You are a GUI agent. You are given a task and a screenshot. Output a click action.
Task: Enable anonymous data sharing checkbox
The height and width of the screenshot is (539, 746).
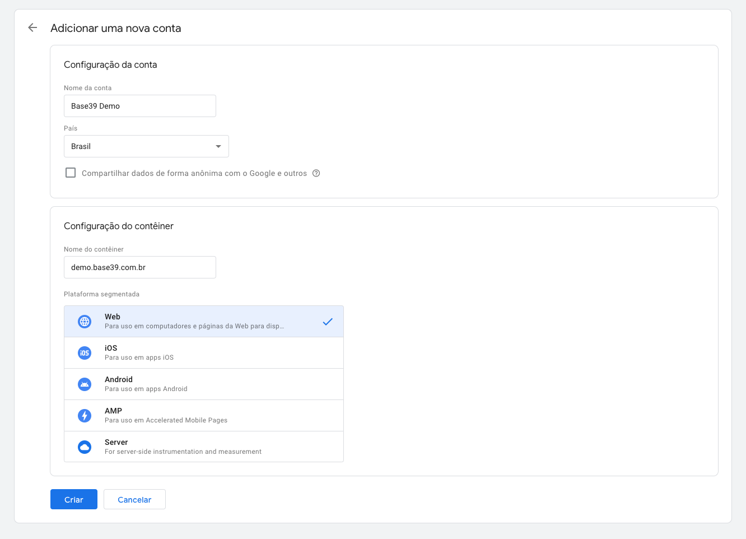(x=71, y=173)
